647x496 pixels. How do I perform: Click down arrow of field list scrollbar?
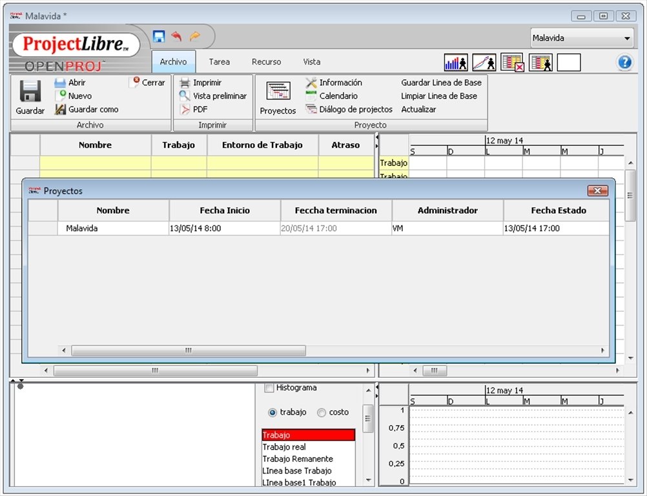(368, 480)
